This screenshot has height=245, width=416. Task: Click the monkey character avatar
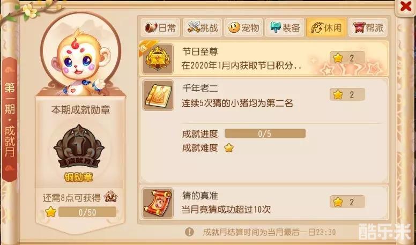[x=80, y=63]
